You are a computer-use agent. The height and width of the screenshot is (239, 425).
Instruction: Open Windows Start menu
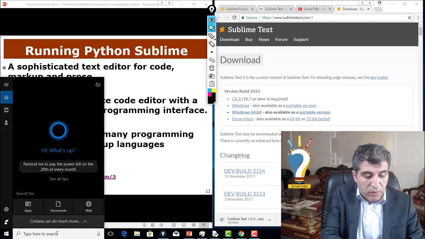tap(6, 234)
